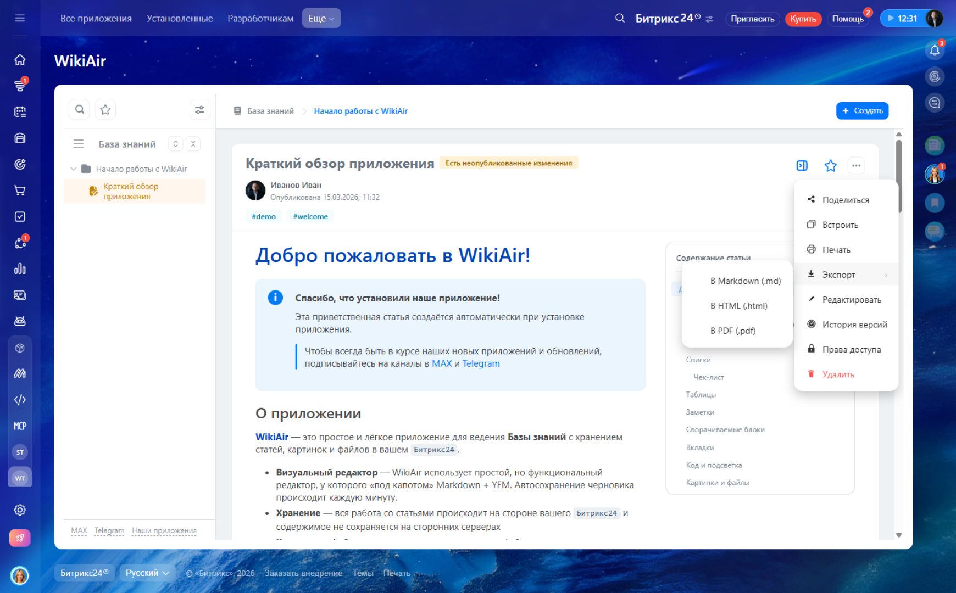Export article 'В Markdown (.md)'
The height and width of the screenshot is (593, 956).
tap(737, 281)
